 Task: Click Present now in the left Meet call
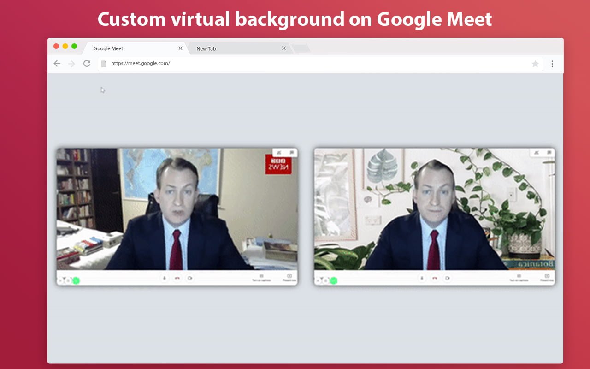coord(289,278)
